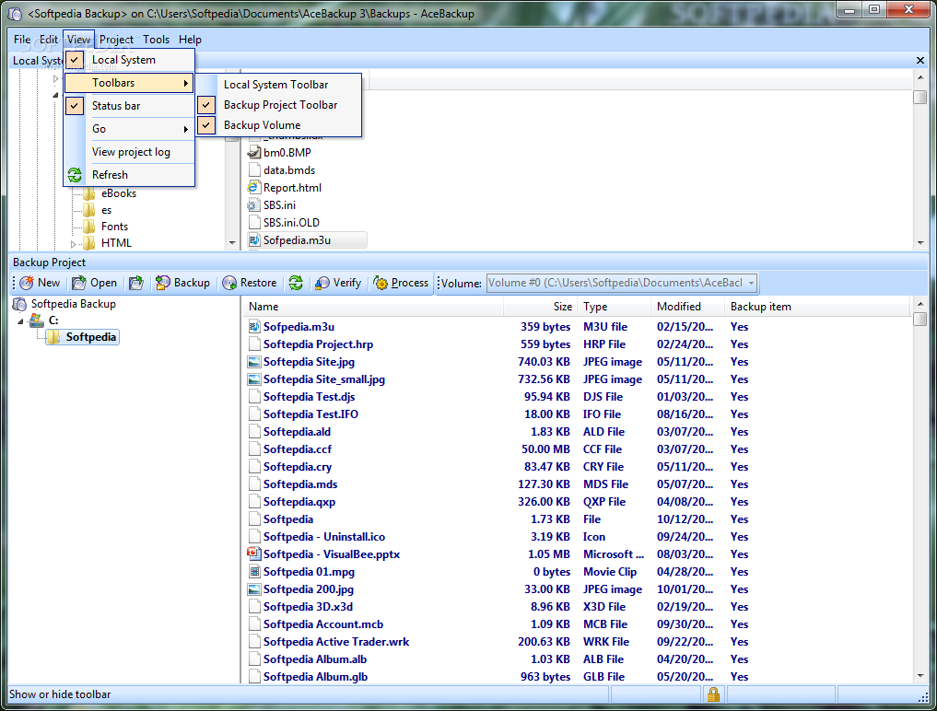Open the Help menu
Viewport: 937px width, 711px height.
[x=190, y=40]
